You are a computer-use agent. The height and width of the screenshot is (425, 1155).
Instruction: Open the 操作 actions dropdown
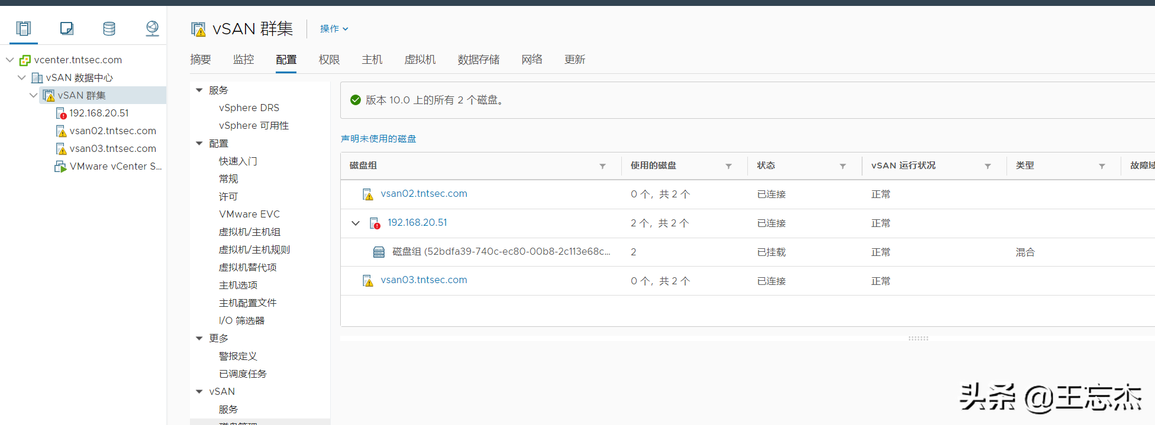pyautogui.click(x=334, y=28)
